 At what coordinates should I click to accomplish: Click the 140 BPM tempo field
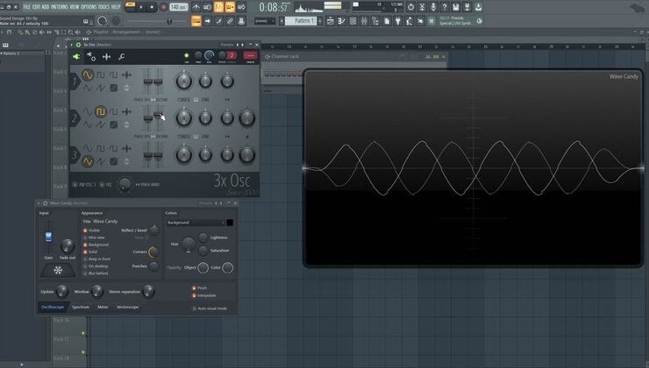pos(178,7)
